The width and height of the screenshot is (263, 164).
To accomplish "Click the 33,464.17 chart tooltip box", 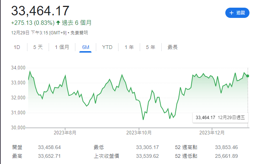I will [220, 118].
